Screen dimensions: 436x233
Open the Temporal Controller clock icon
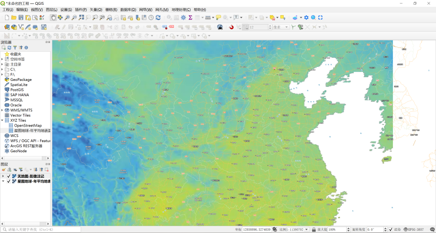click(x=151, y=17)
